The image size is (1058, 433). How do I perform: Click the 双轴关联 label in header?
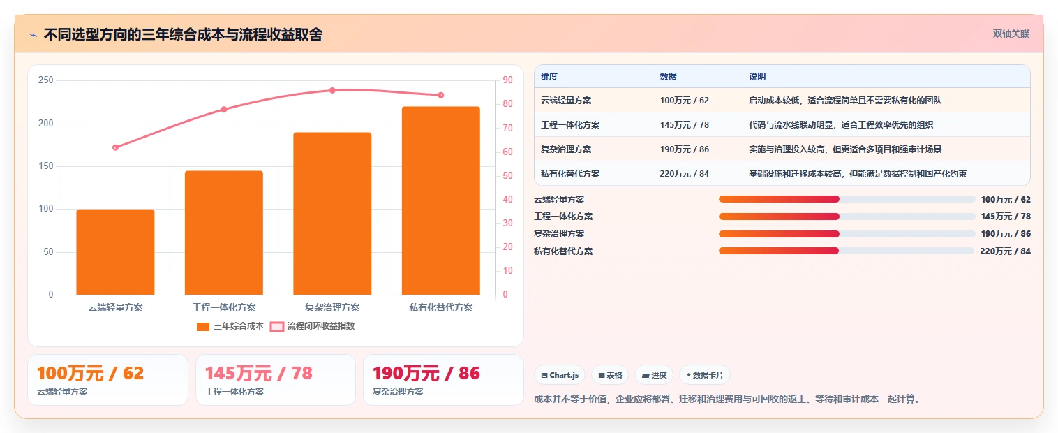(x=1011, y=34)
